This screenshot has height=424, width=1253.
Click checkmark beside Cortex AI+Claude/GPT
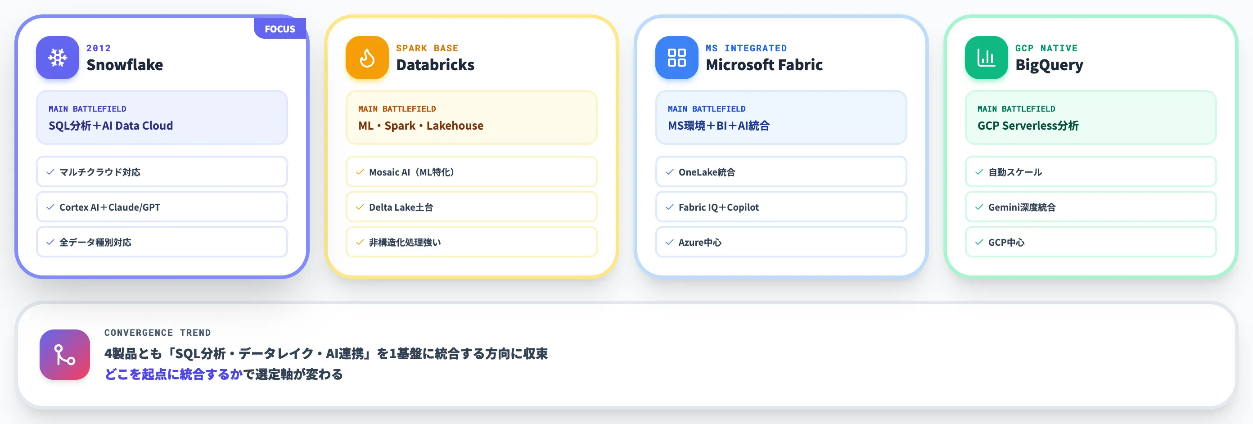(50, 207)
